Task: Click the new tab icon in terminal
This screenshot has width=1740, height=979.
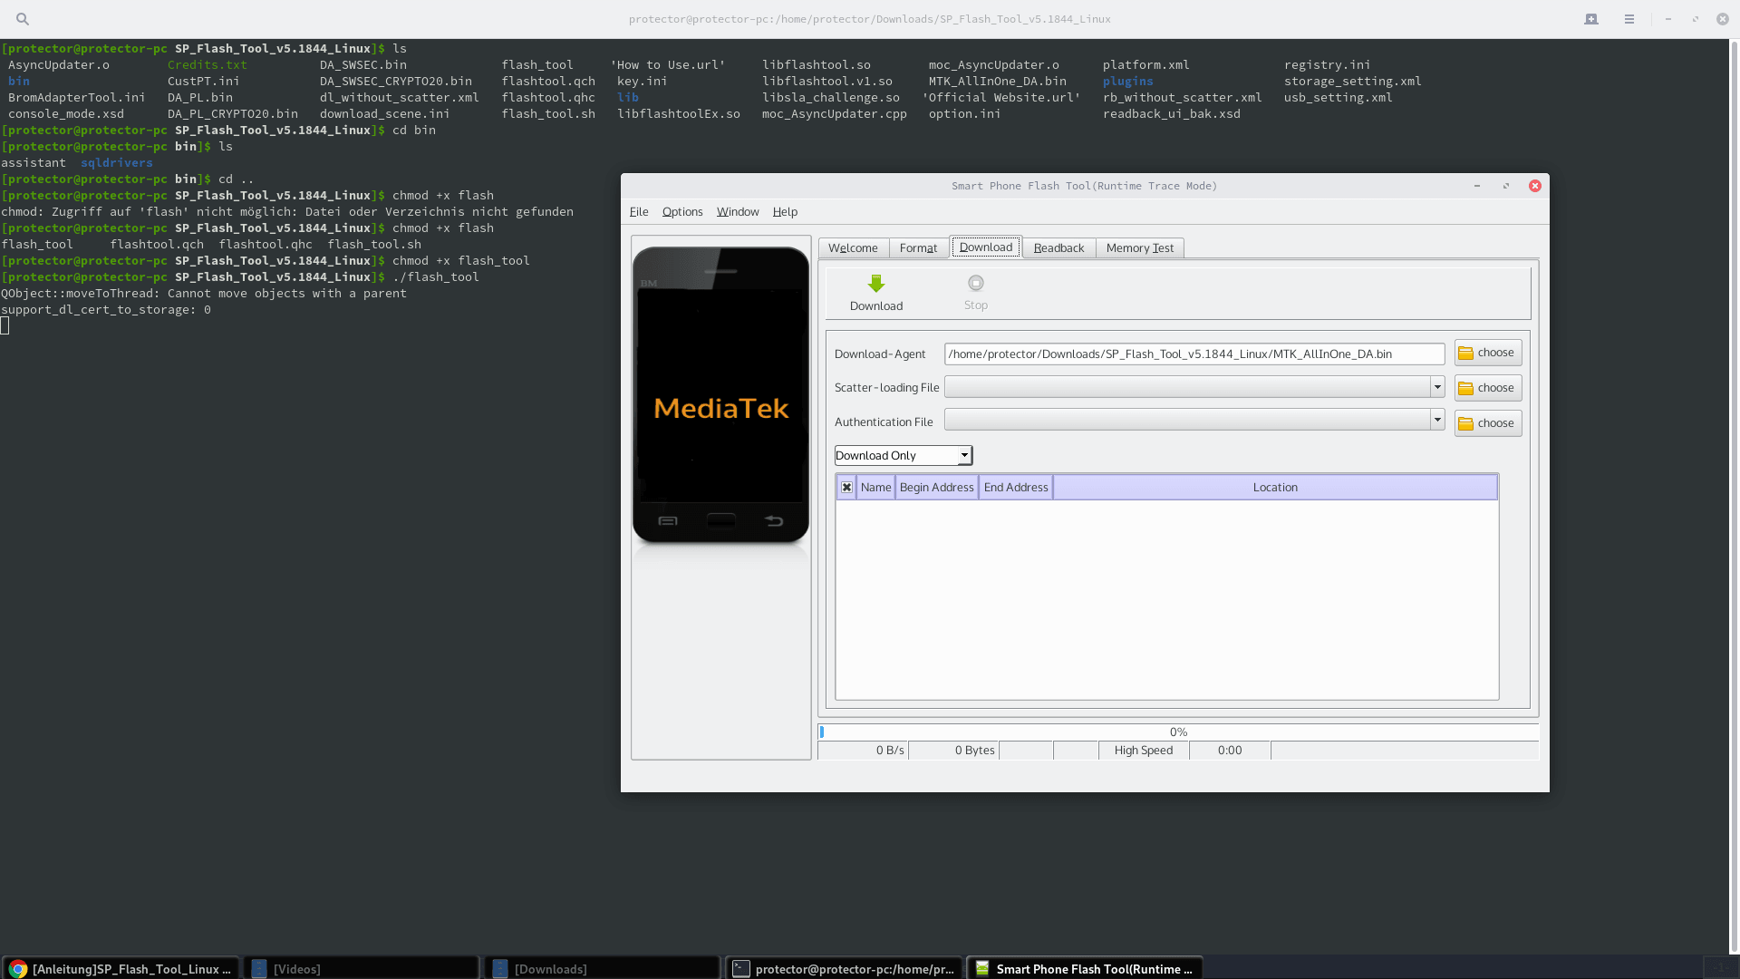Action: (x=1591, y=19)
